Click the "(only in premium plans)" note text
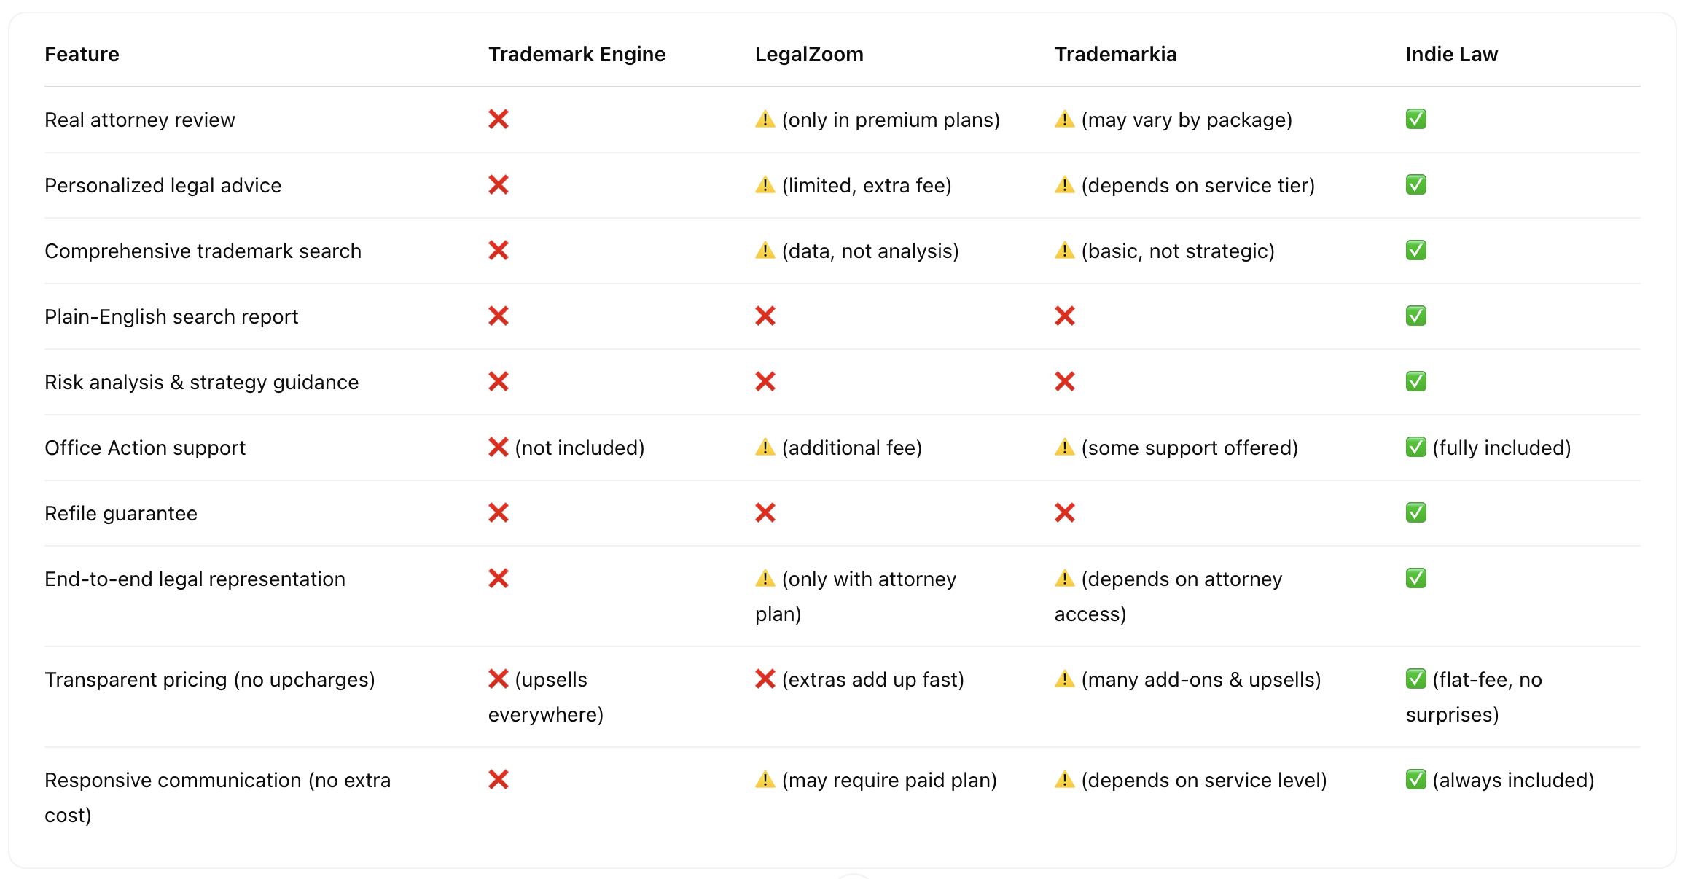 click(891, 120)
